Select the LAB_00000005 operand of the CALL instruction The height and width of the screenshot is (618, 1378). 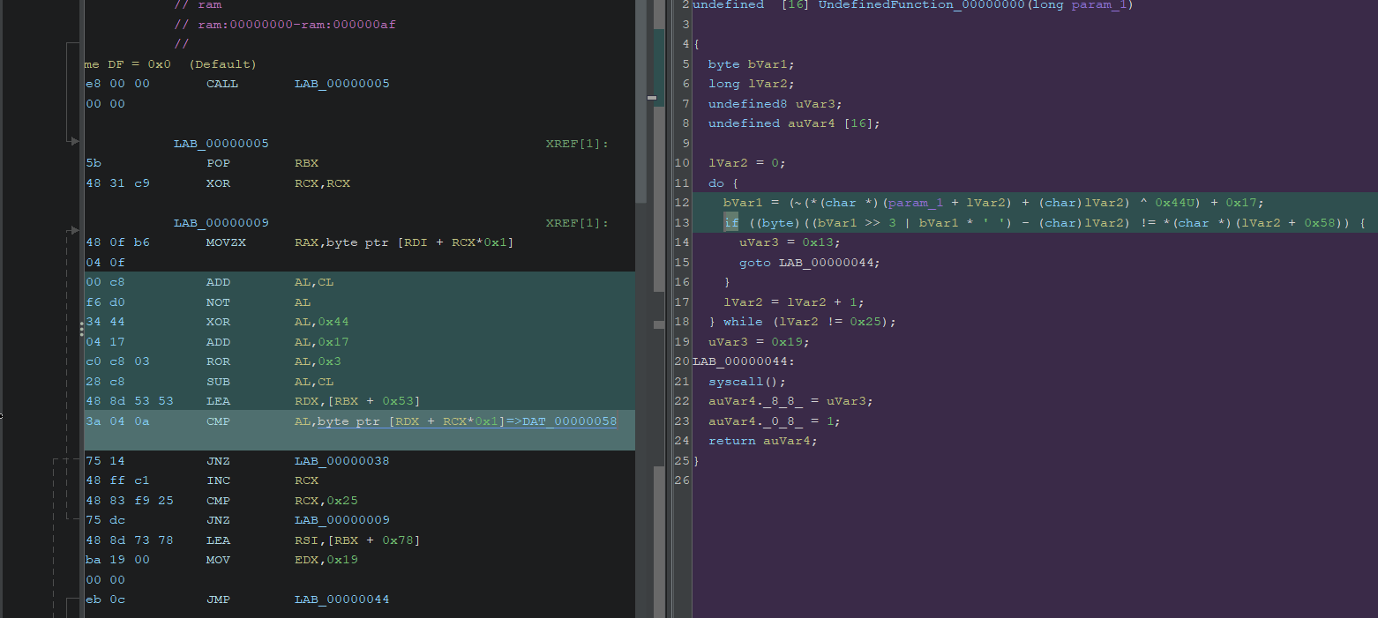[341, 84]
